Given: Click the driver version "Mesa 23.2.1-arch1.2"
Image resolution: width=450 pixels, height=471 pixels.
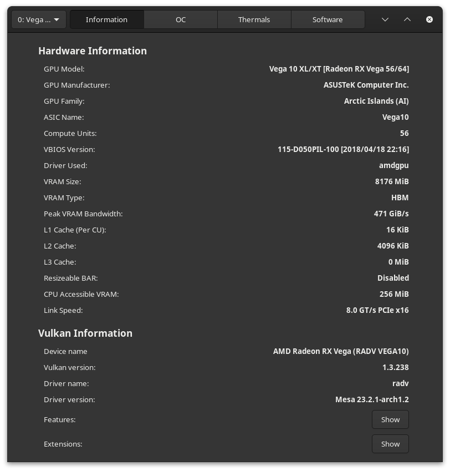Looking at the screenshot, I should click(x=372, y=399).
